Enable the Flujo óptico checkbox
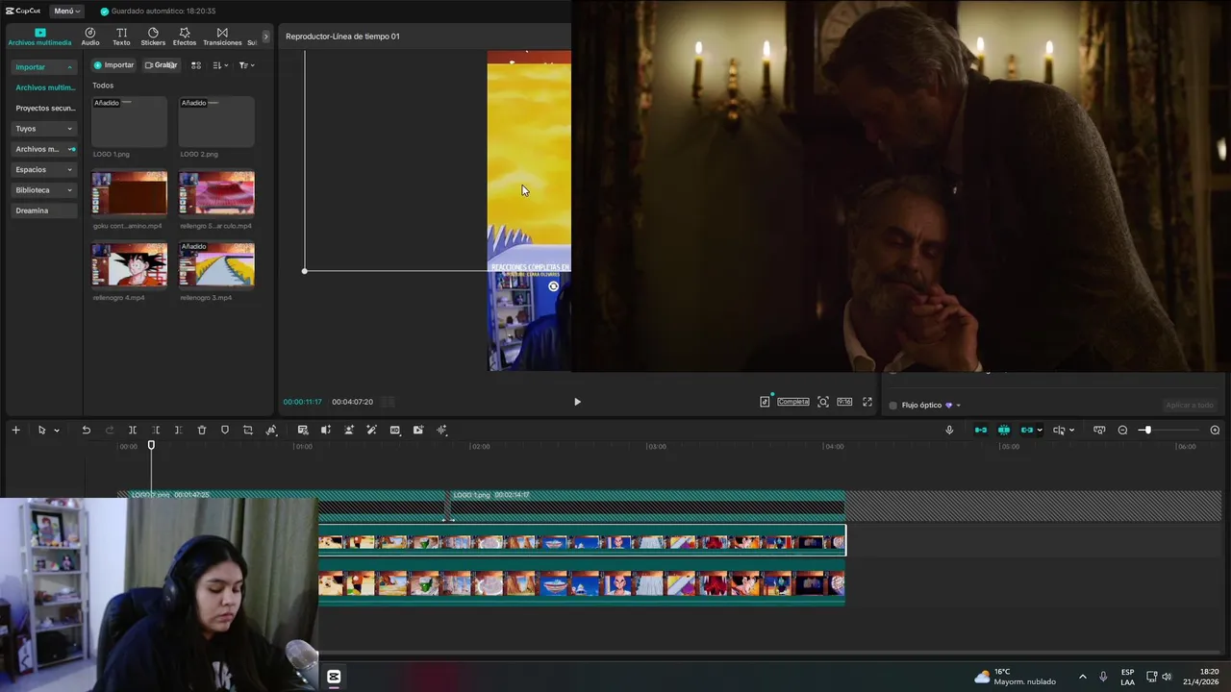 point(892,406)
